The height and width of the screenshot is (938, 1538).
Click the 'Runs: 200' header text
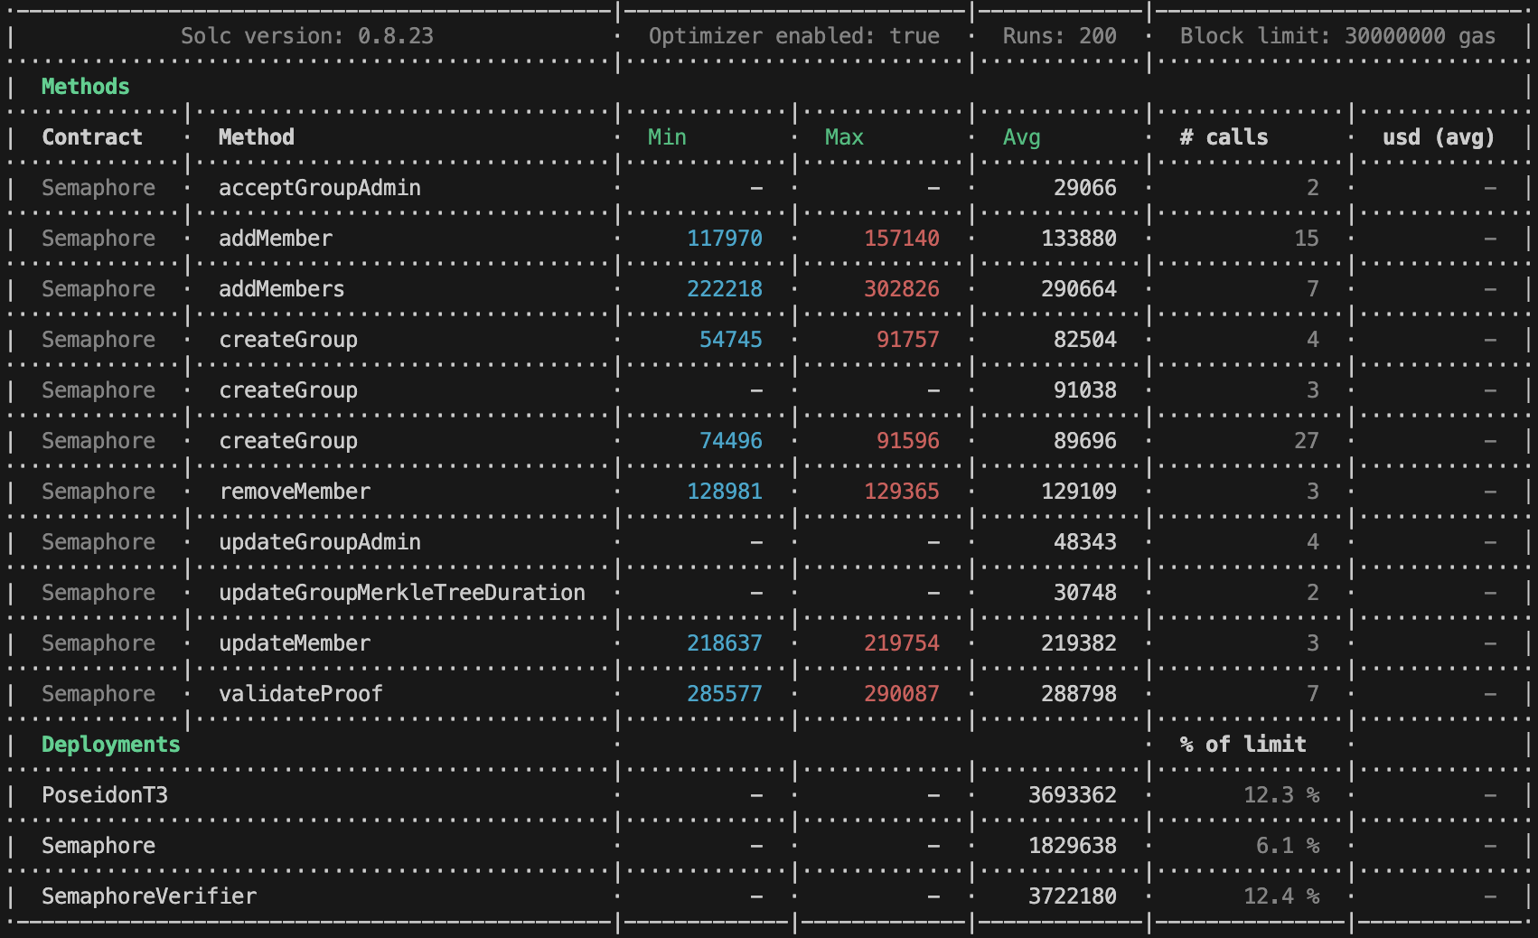[1059, 36]
